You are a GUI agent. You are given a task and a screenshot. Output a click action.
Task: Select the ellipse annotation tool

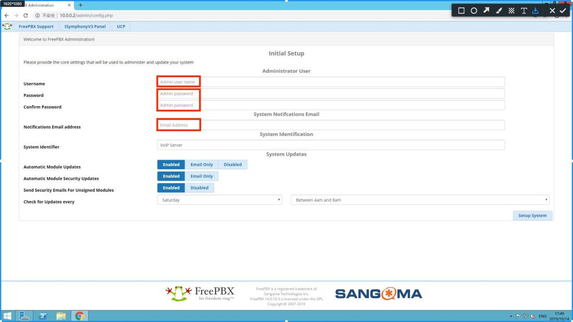tap(474, 10)
